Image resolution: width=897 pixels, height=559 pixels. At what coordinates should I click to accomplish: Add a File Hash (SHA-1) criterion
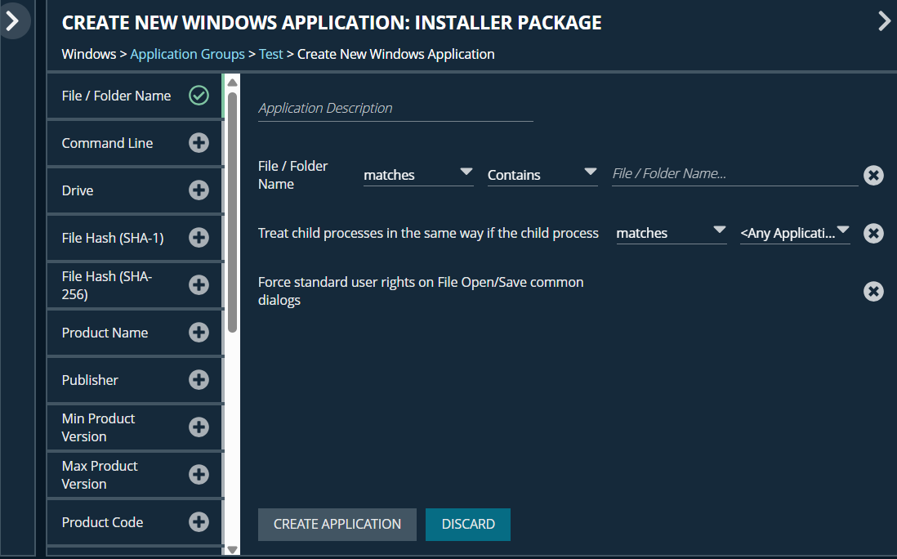point(199,238)
